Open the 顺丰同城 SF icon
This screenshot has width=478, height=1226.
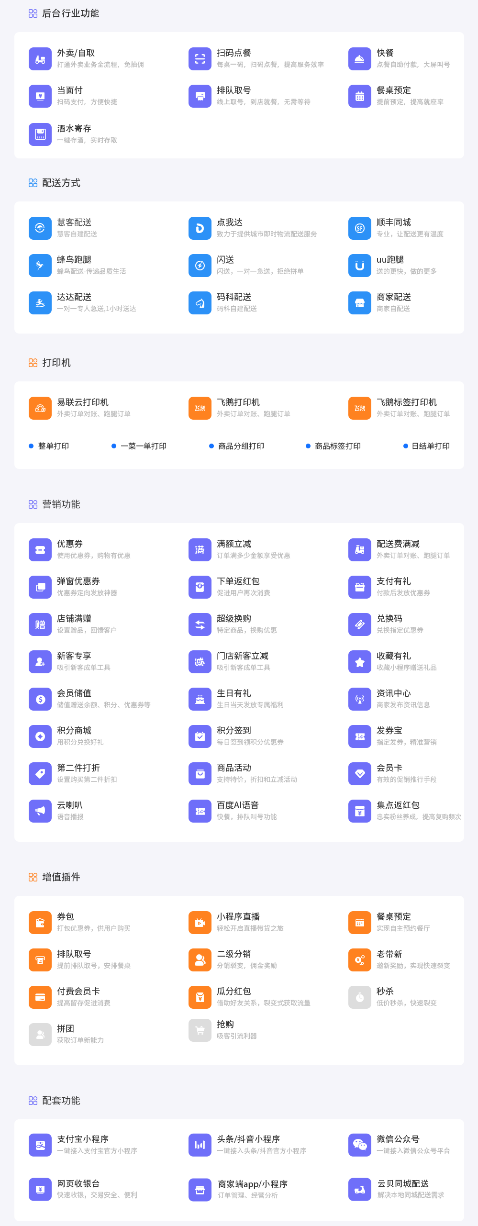click(360, 228)
